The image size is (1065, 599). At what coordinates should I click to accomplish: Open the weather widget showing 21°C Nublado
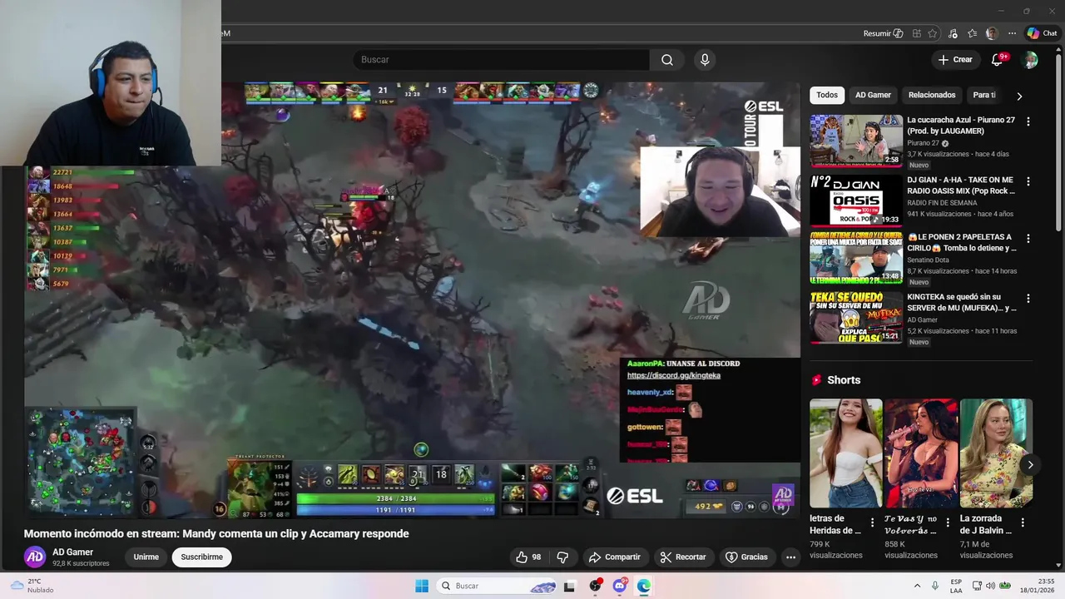point(32,586)
